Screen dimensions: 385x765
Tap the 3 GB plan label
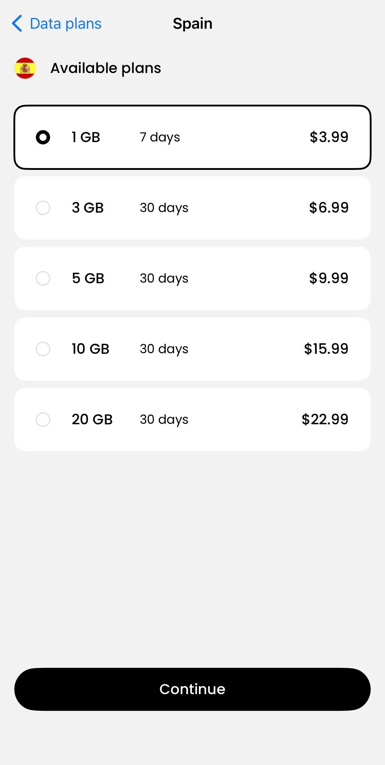pos(88,208)
